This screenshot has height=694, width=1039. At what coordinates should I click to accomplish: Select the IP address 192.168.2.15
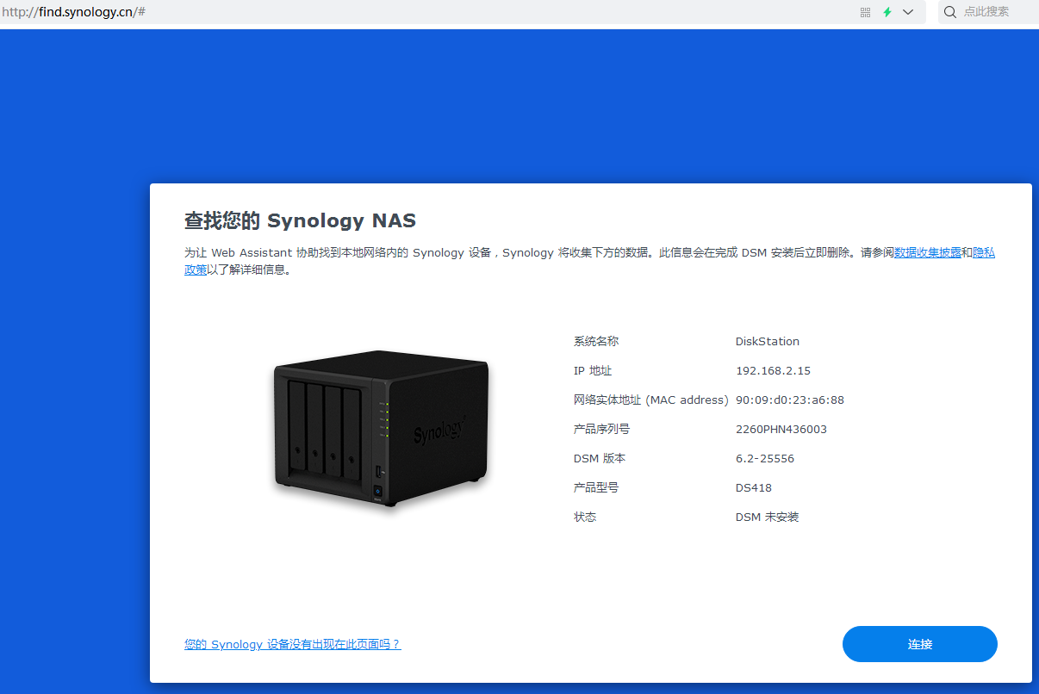(773, 371)
